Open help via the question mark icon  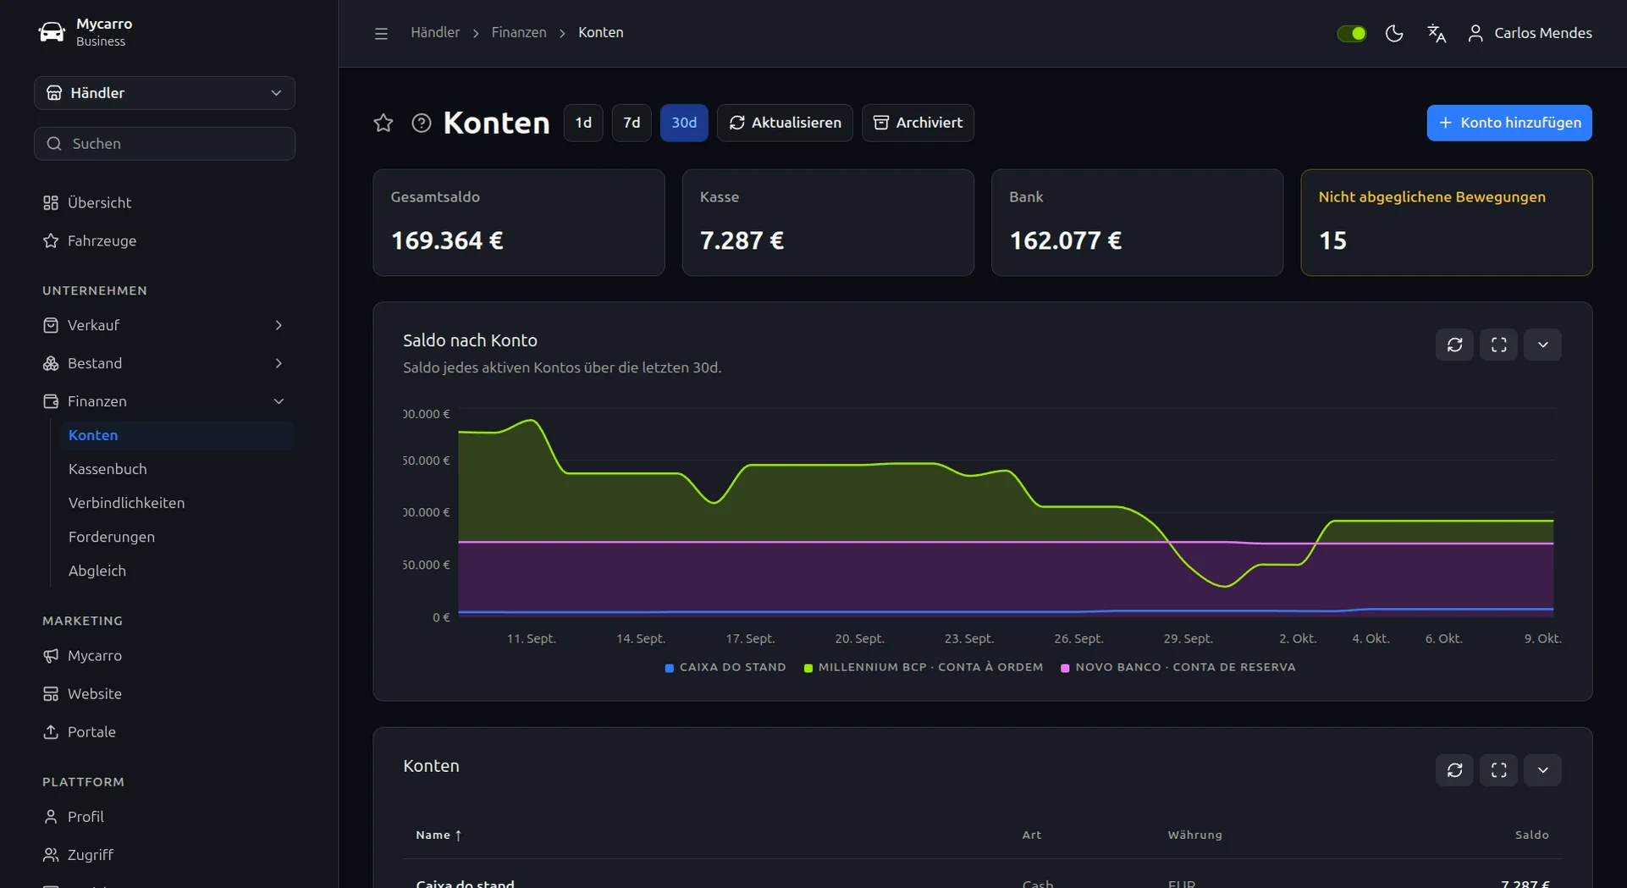click(422, 123)
